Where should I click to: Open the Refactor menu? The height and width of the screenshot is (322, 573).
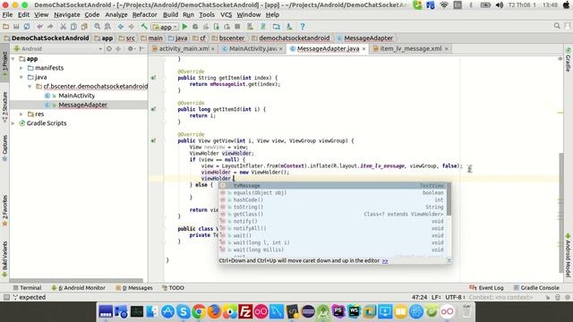coord(144,14)
